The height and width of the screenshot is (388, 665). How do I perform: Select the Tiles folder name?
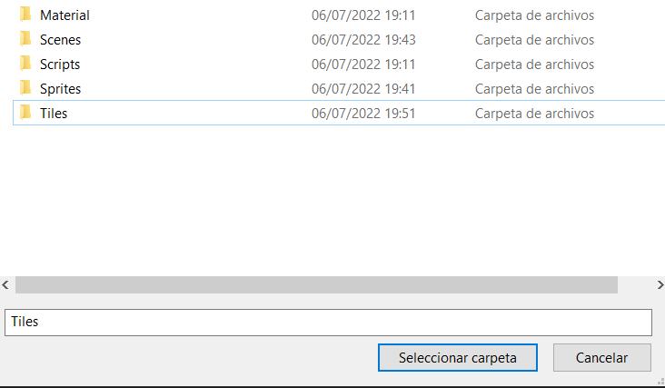(54, 114)
